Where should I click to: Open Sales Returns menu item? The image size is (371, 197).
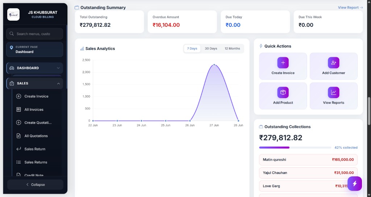point(36,162)
